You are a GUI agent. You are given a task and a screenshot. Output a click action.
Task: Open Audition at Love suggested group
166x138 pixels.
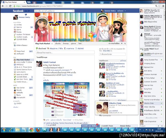pyautogui.click(x=113, y=83)
